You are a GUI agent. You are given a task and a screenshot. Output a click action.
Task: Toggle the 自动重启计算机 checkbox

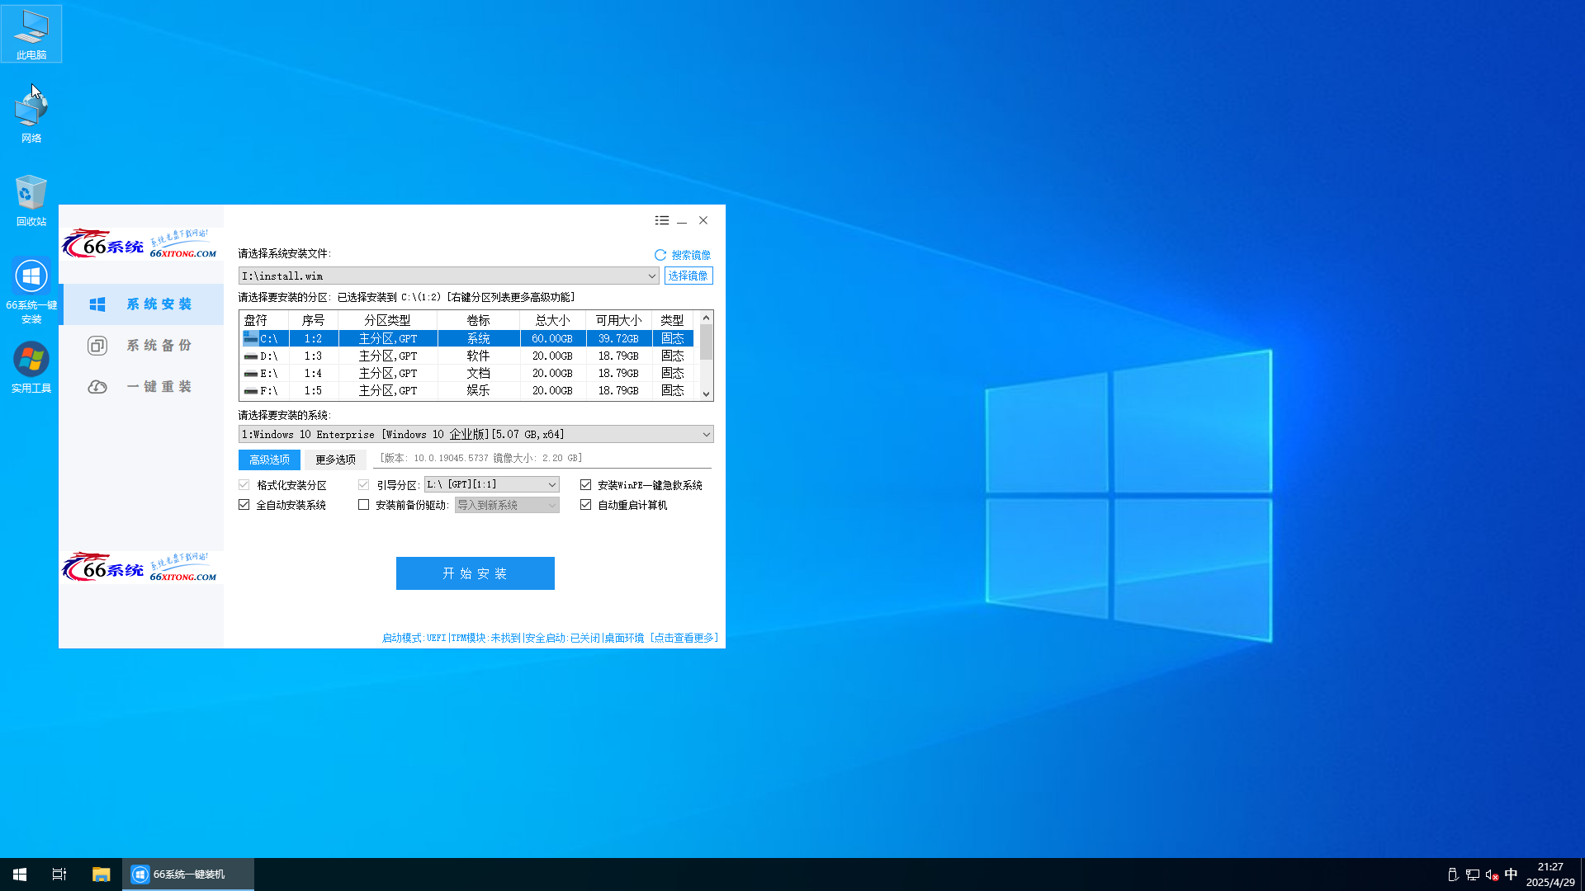tap(586, 505)
